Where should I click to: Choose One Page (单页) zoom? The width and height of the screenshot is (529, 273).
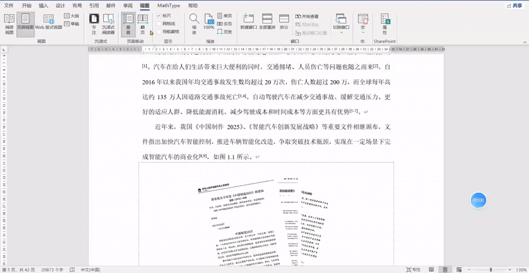tap(225, 16)
